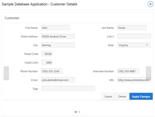
Task: Edit the First Name field
Action: (56, 28)
